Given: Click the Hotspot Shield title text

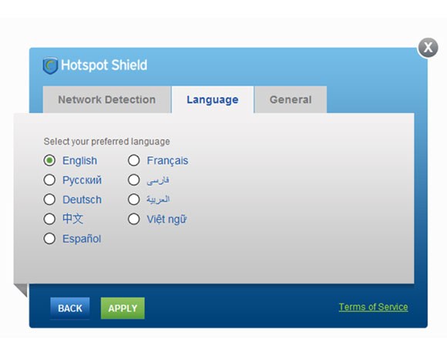Looking at the screenshot, I should click(x=104, y=65).
